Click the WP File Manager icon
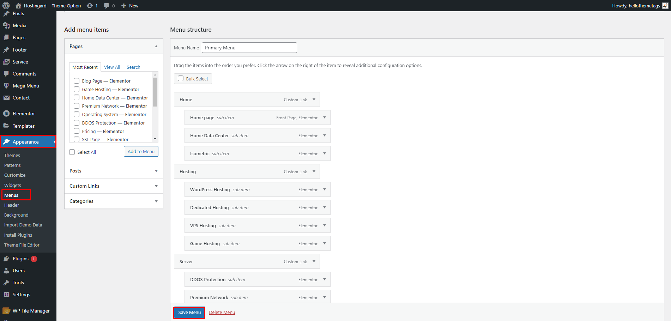 (6, 311)
